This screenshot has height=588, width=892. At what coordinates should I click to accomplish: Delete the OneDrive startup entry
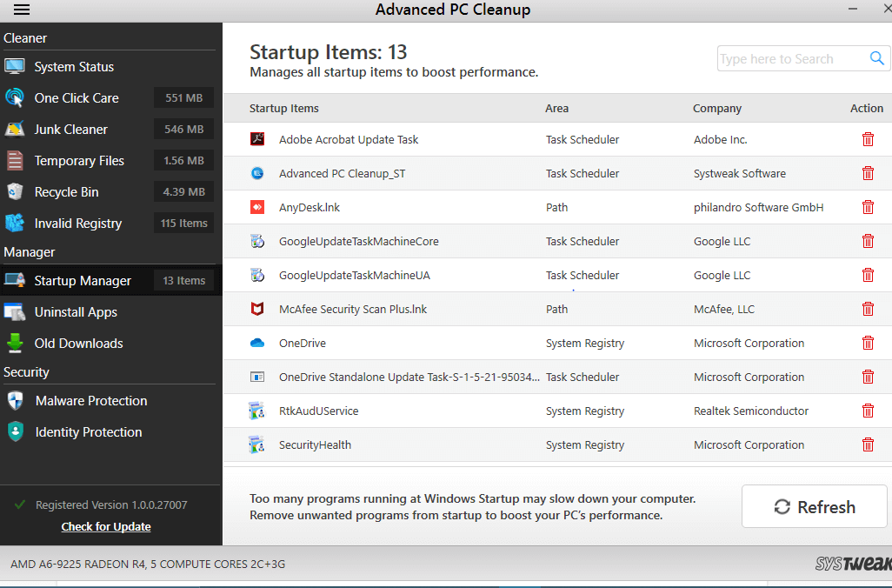click(868, 343)
